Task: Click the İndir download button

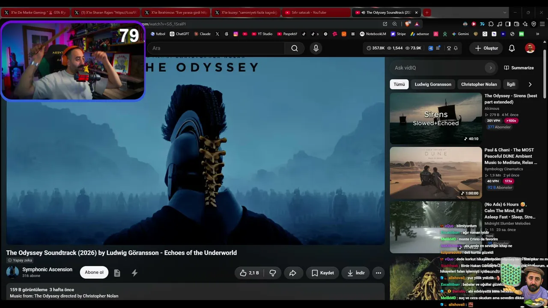Action: click(356, 273)
